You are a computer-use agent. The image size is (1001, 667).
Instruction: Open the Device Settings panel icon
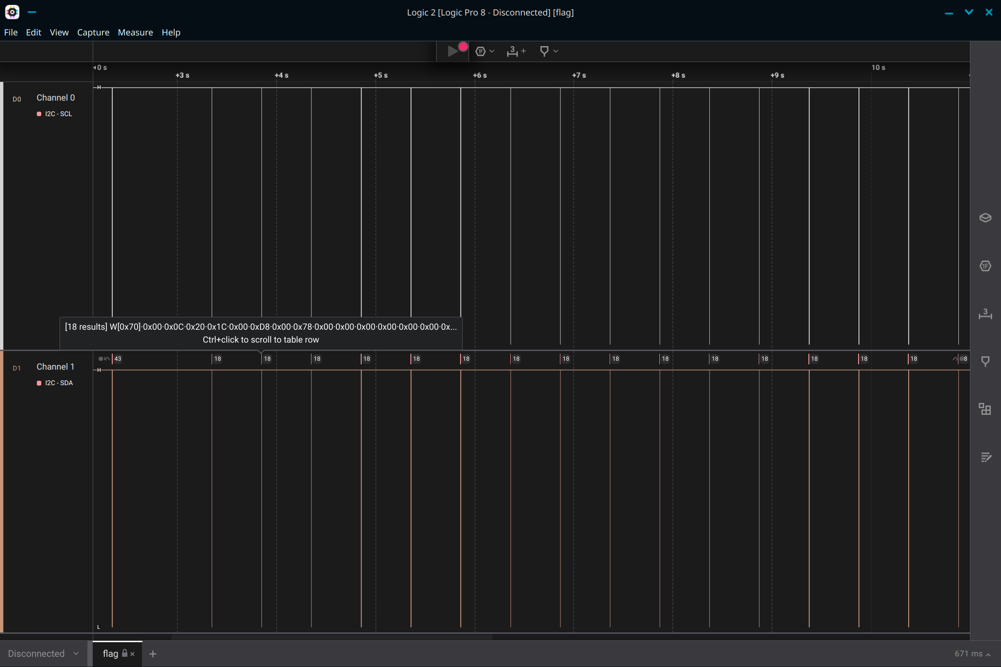[x=985, y=218]
